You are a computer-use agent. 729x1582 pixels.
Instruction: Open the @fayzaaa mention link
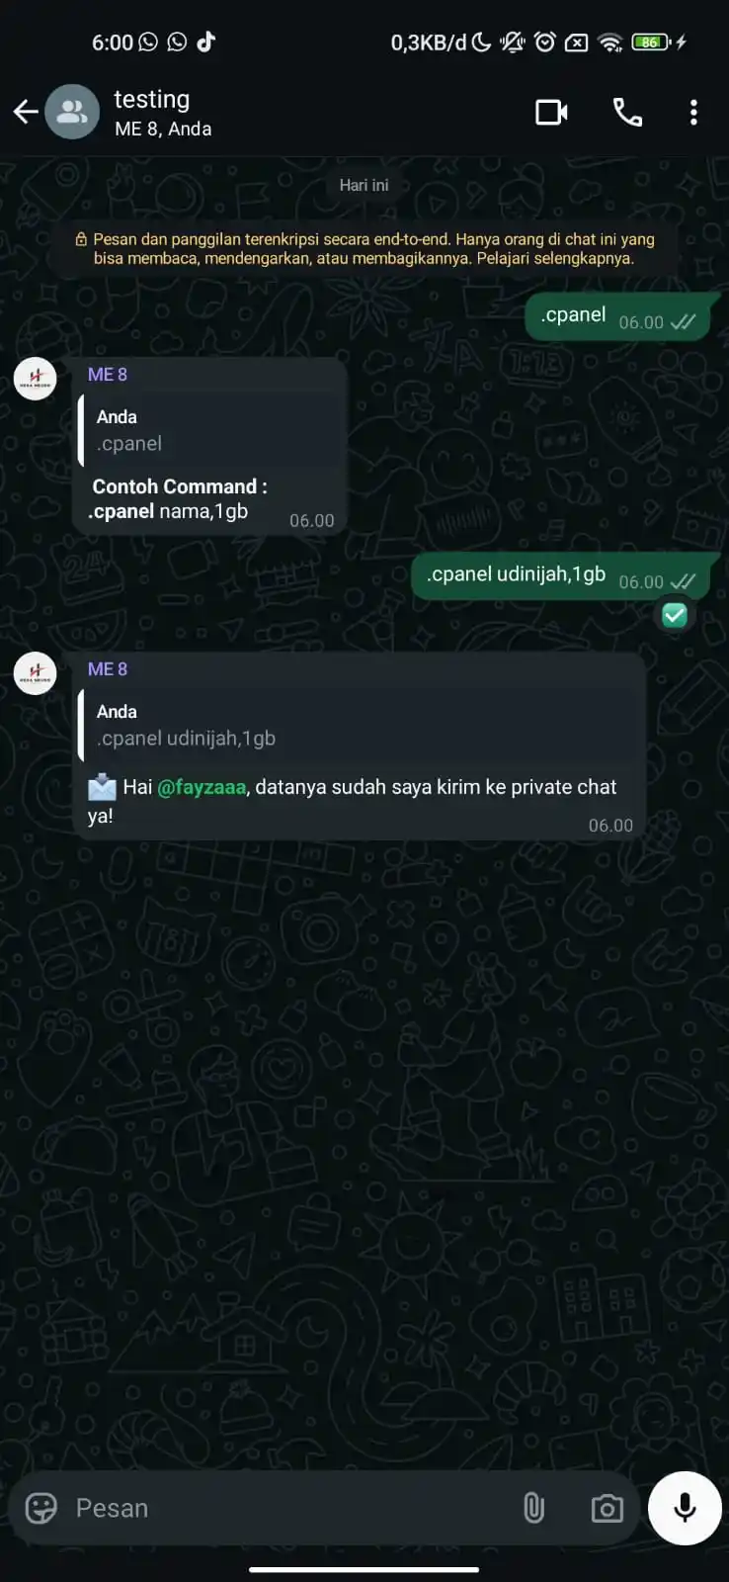click(202, 787)
